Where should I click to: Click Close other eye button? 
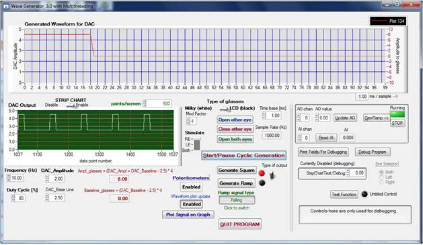point(235,130)
